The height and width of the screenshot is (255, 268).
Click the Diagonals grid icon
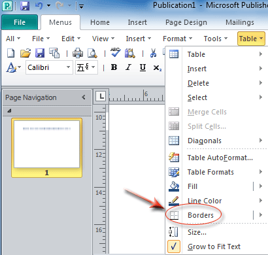174,141
